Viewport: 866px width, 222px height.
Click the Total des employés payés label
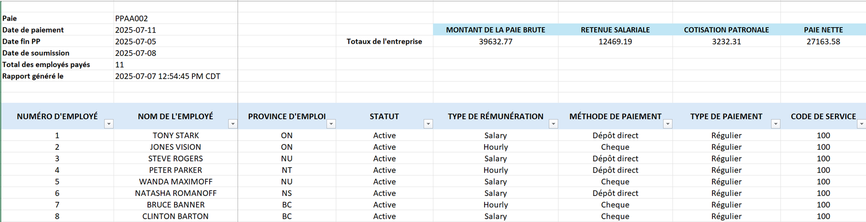46,65
